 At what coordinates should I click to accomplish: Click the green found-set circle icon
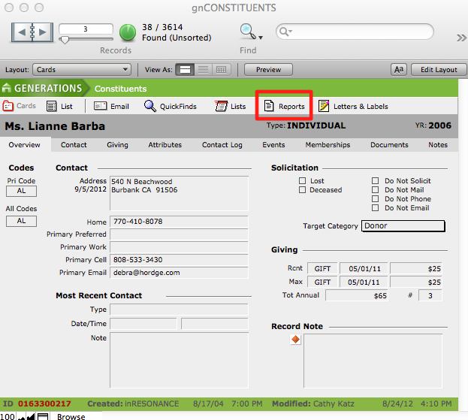click(128, 32)
